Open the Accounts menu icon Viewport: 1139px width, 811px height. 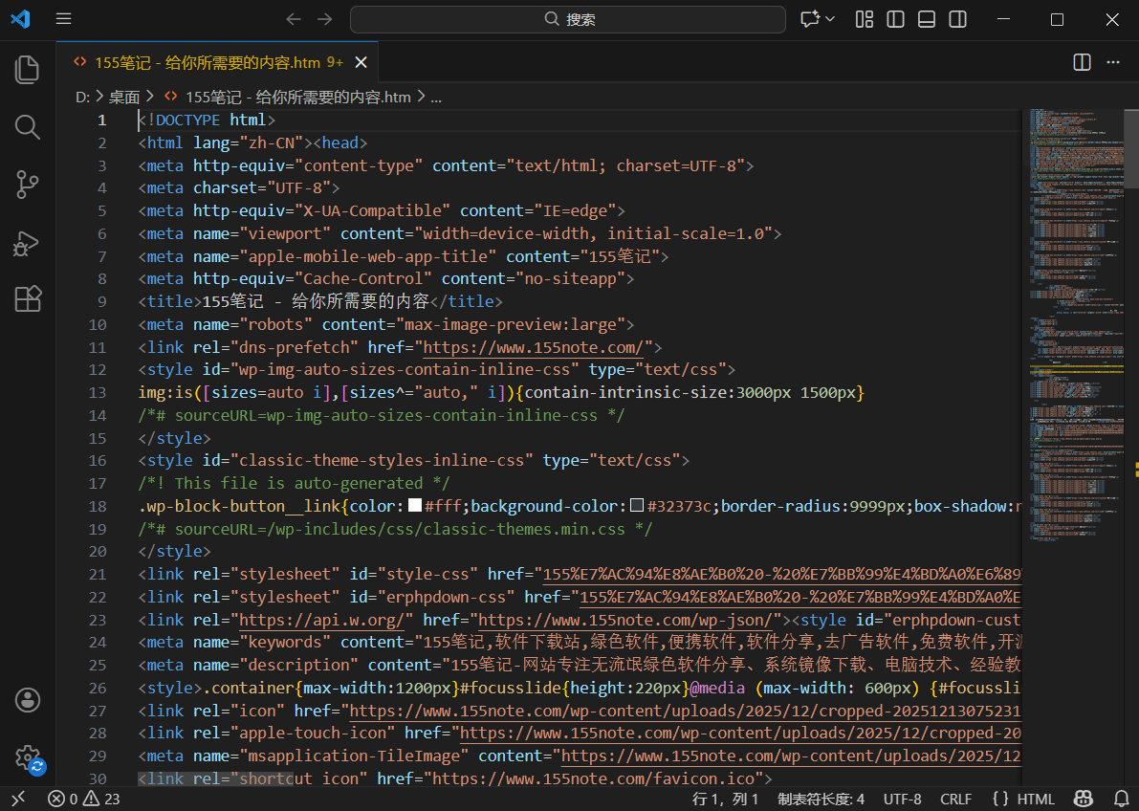(x=28, y=700)
